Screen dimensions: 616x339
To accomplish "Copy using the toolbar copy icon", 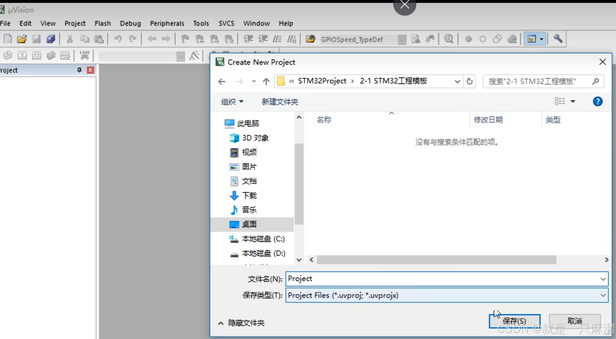I will (x=84, y=39).
